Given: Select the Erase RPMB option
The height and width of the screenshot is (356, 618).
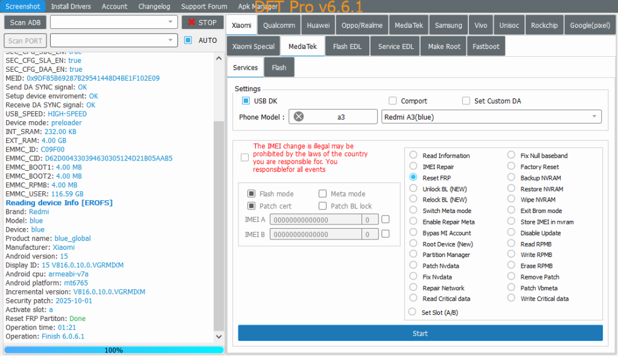Looking at the screenshot, I should [x=511, y=265].
